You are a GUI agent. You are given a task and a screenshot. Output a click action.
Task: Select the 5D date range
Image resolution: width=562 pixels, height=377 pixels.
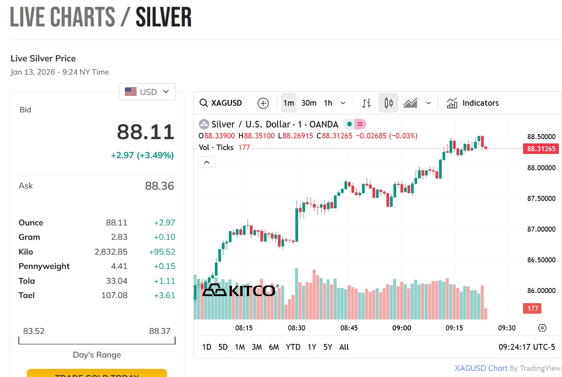click(x=223, y=347)
